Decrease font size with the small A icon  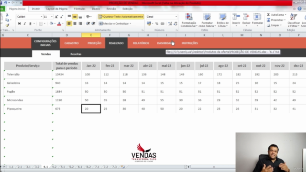tap(62, 17)
